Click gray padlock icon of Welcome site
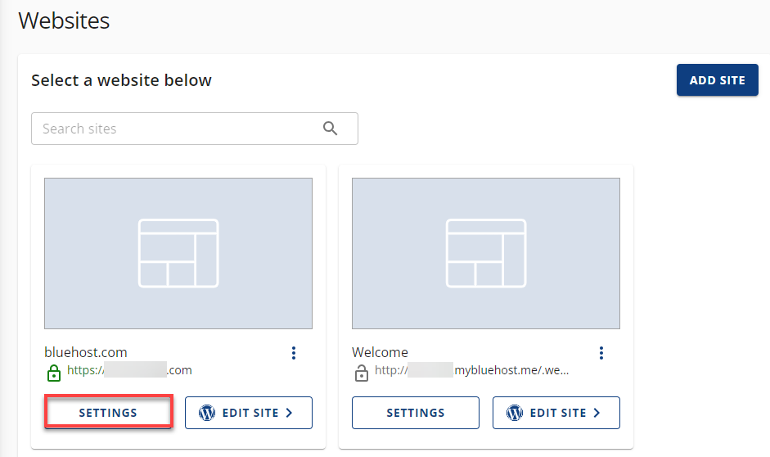Image resolution: width=770 pixels, height=457 pixels. 362,373
